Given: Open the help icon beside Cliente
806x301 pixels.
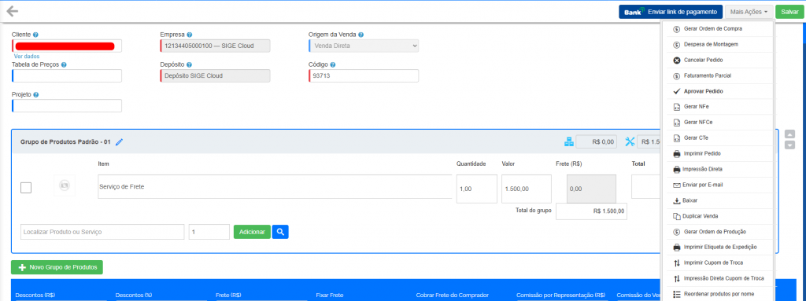Looking at the screenshot, I should coord(35,35).
